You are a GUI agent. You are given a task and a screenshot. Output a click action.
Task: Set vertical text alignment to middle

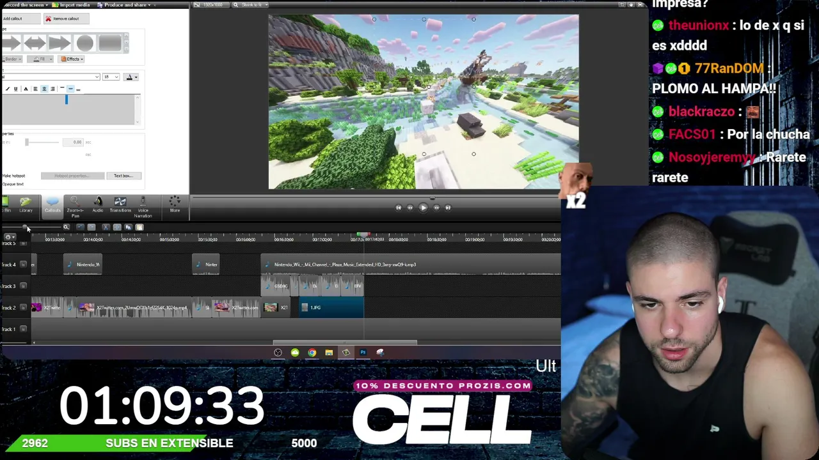(x=70, y=89)
